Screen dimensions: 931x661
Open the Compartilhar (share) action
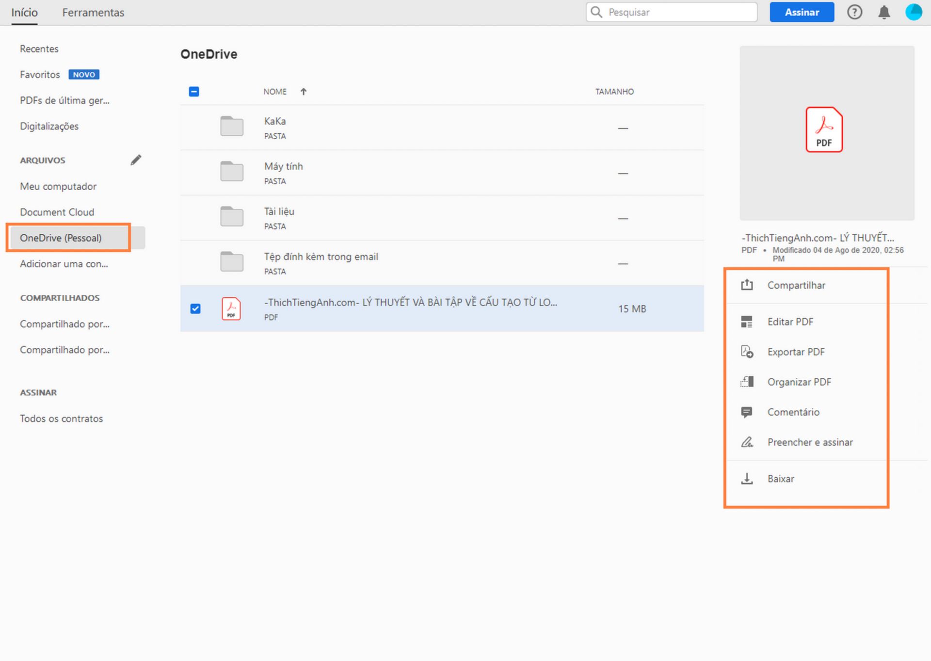(x=747, y=285)
